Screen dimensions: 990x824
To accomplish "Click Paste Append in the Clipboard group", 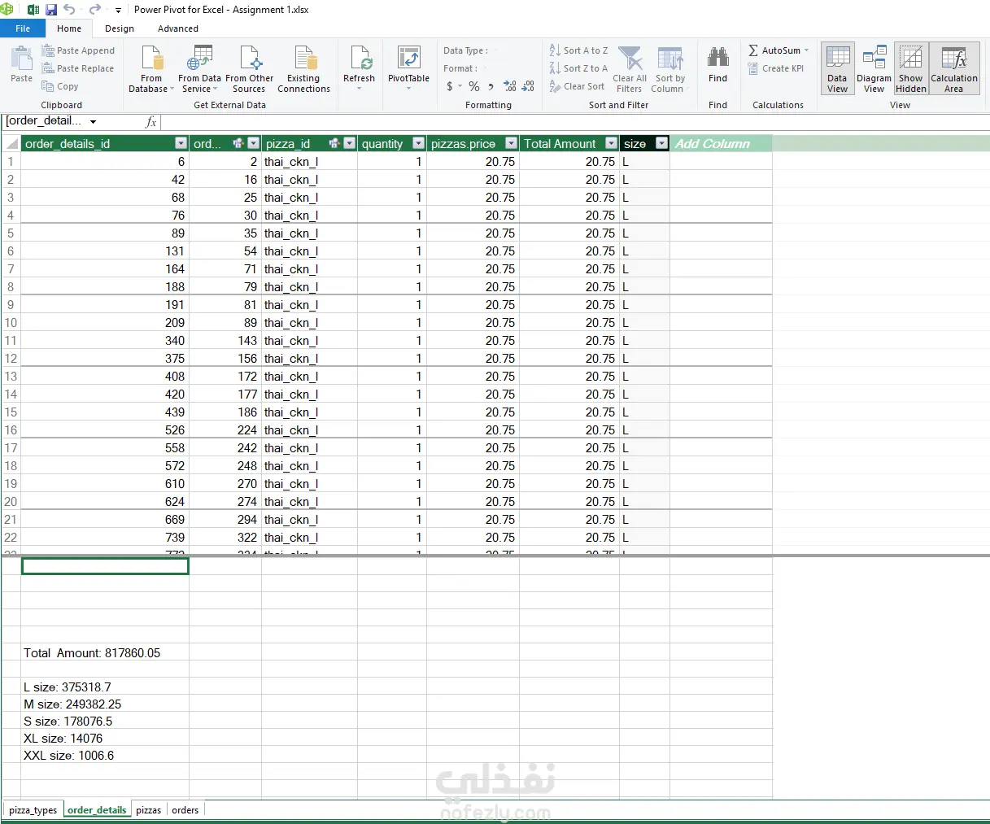I will pos(78,50).
